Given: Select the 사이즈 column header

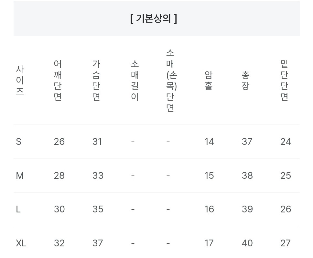Looking at the screenshot, I should (20, 80).
